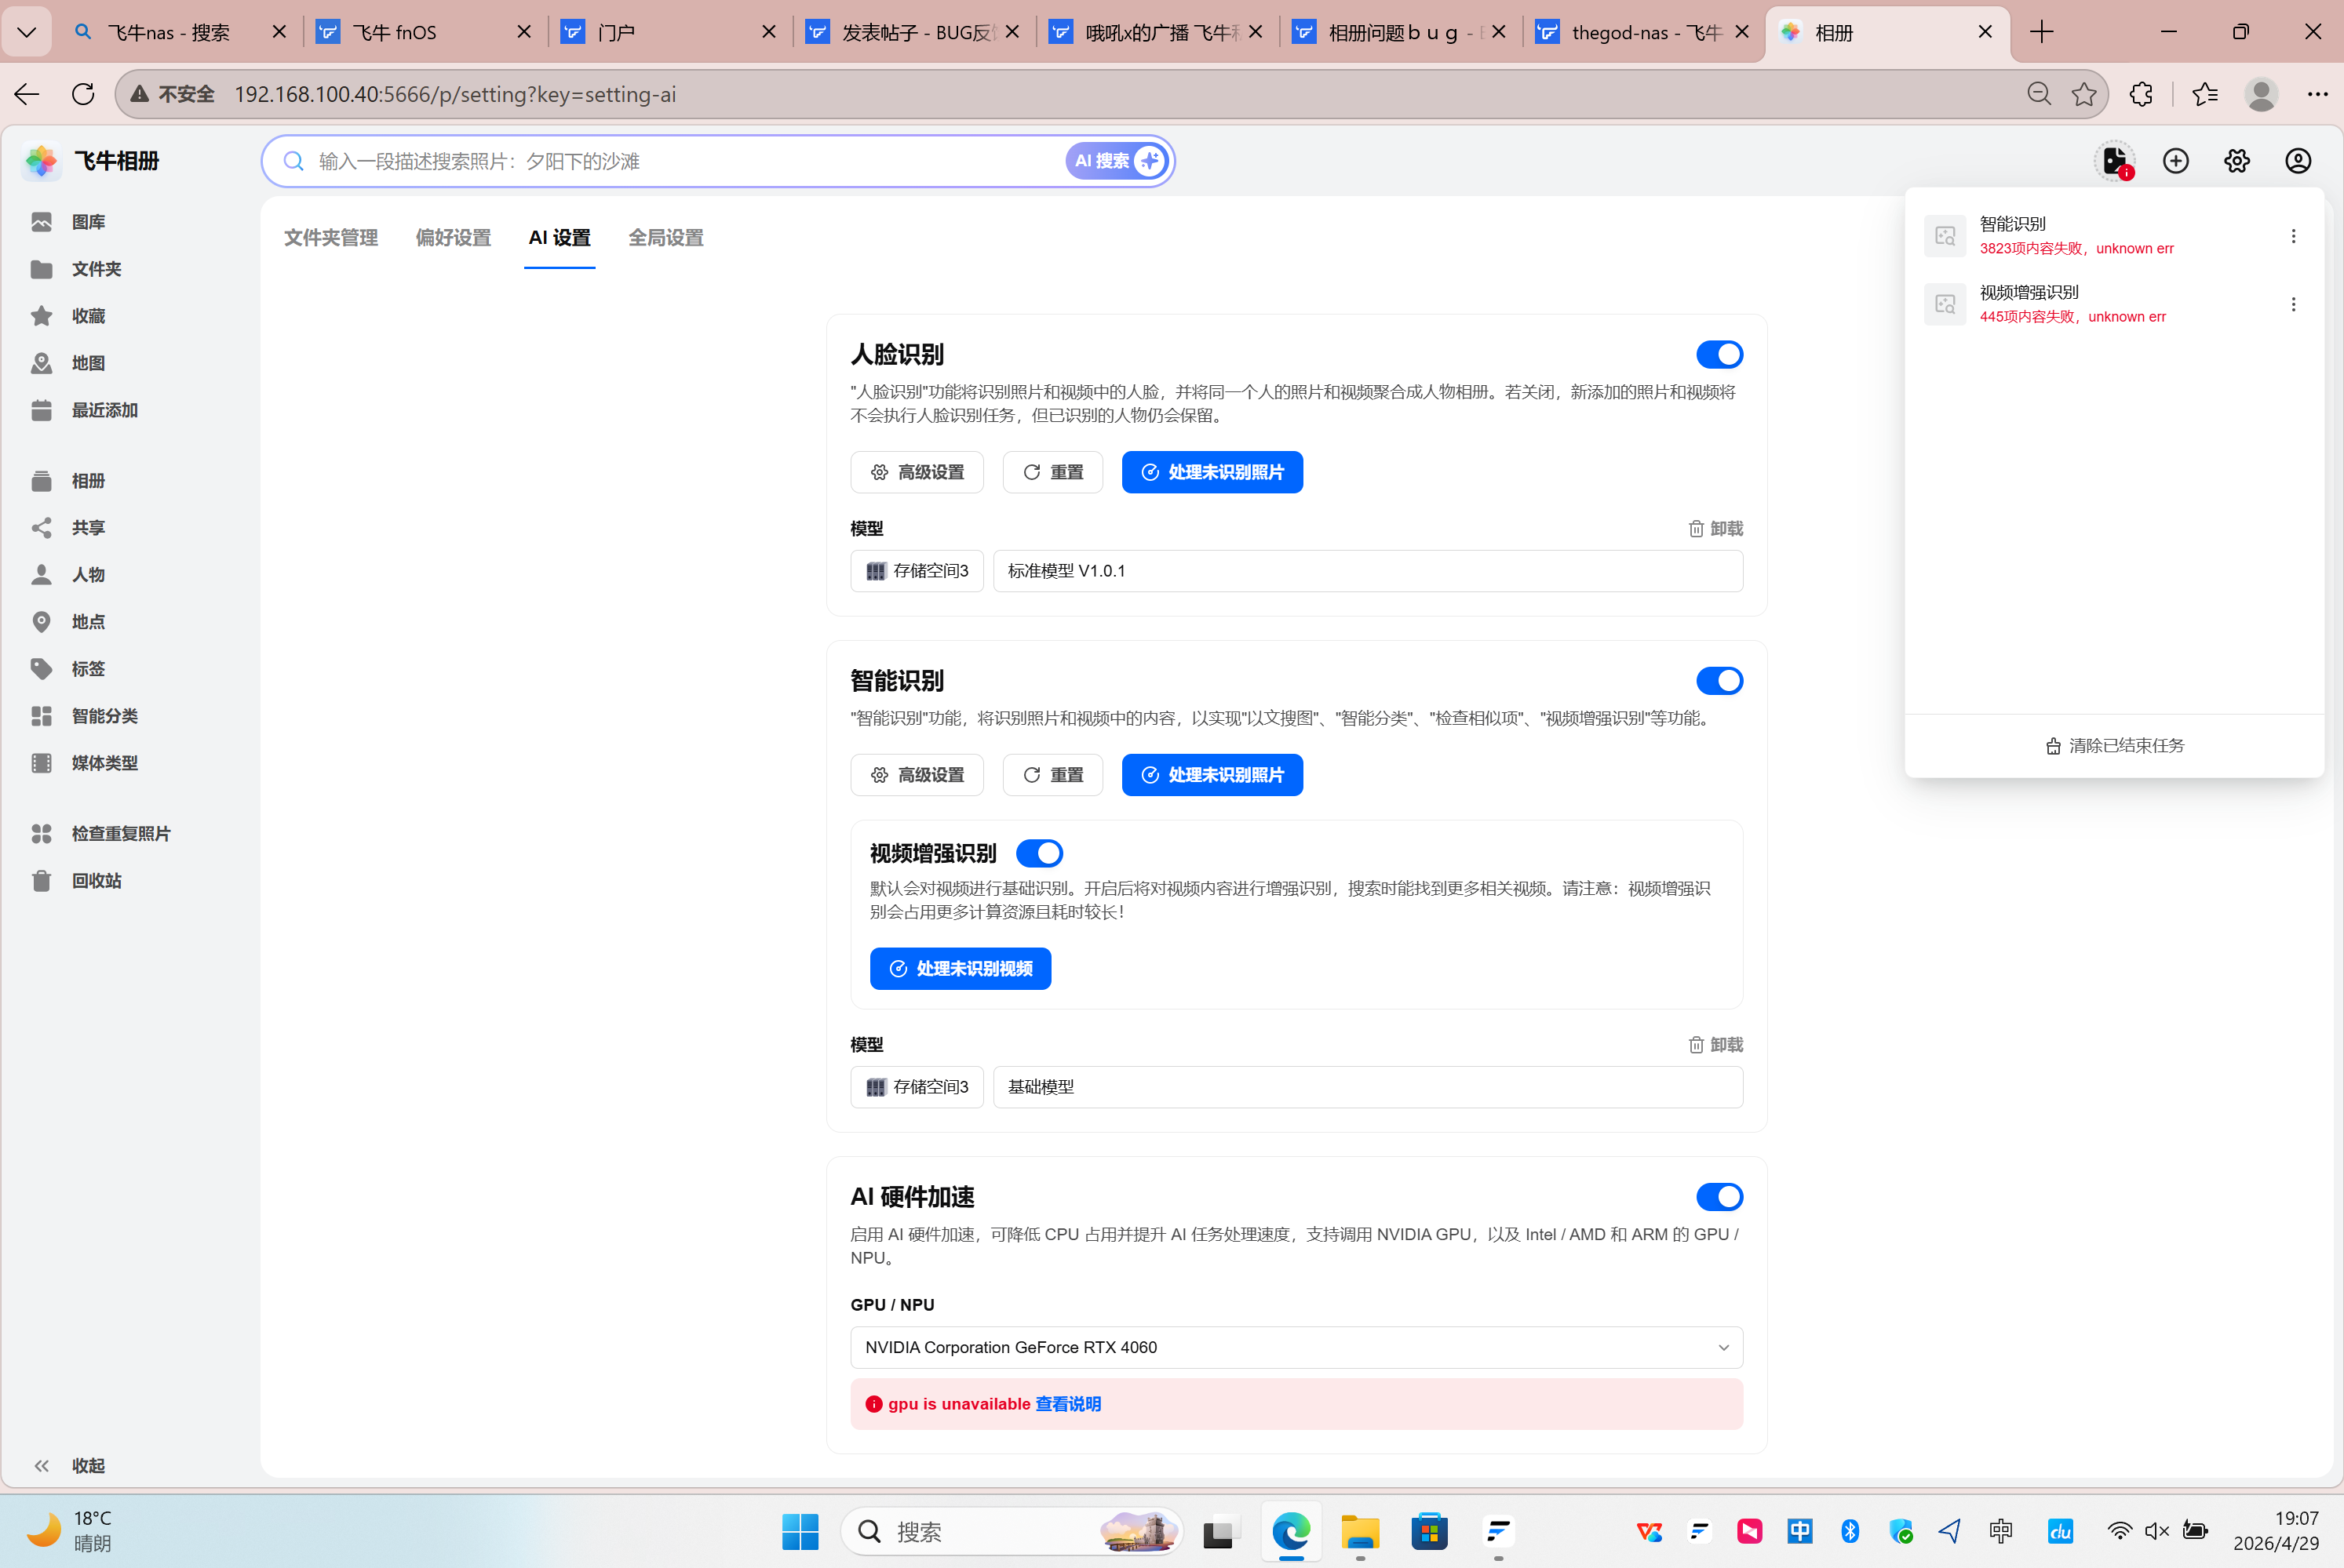Click the photo description search field
The height and width of the screenshot is (1568, 2344).
(680, 161)
